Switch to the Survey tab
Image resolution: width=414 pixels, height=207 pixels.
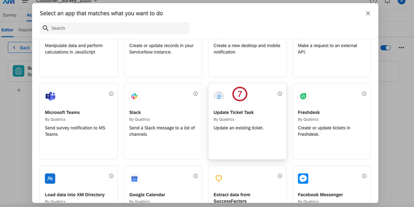tap(10, 15)
